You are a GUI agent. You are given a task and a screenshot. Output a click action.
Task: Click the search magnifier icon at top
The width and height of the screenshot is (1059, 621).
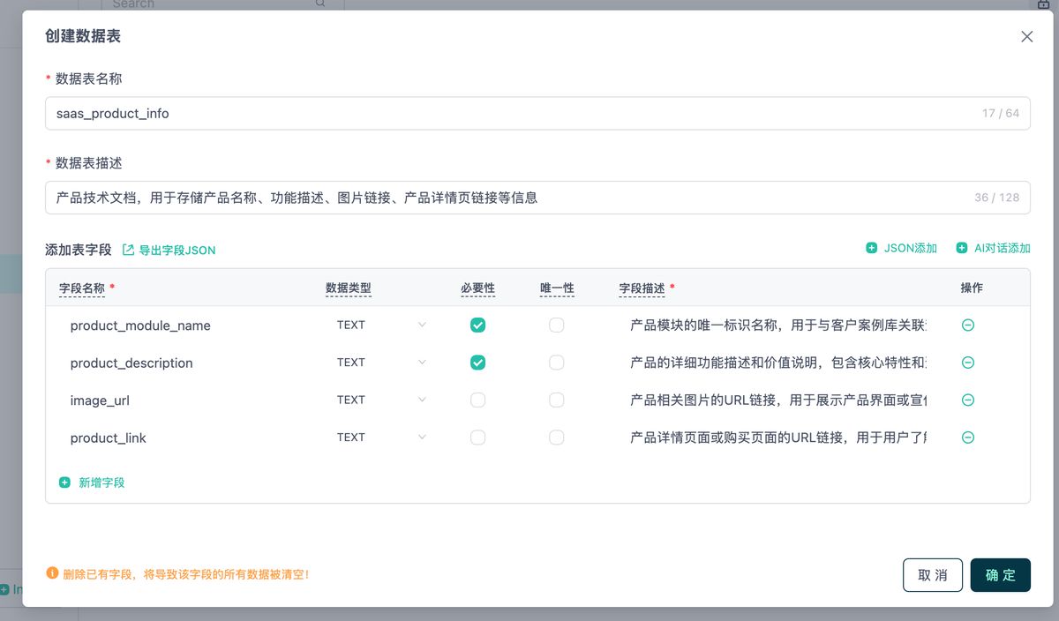pos(319,4)
